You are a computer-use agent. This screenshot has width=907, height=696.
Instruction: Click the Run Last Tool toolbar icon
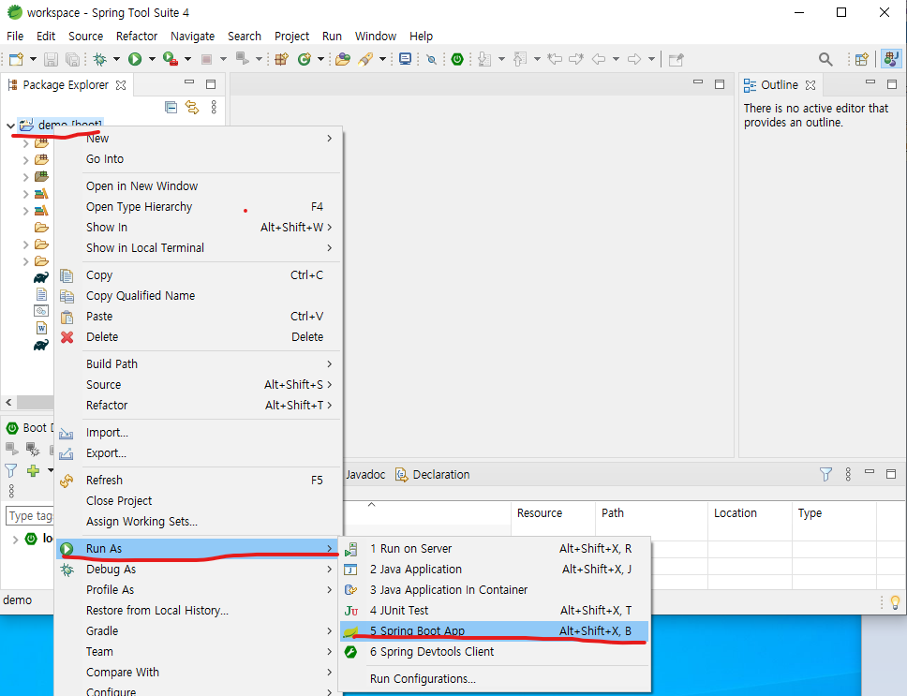pyautogui.click(x=171, y=59)
